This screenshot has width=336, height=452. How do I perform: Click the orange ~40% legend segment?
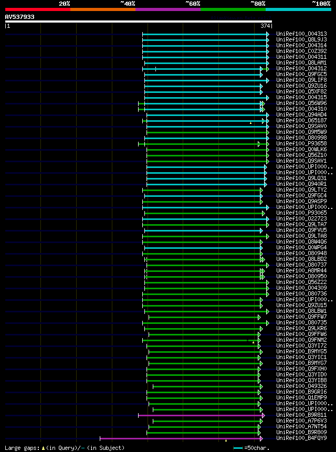click(x=103, y=9)
